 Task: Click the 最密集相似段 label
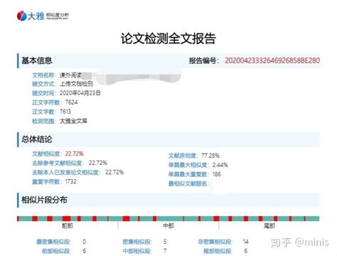coord(54,242)
